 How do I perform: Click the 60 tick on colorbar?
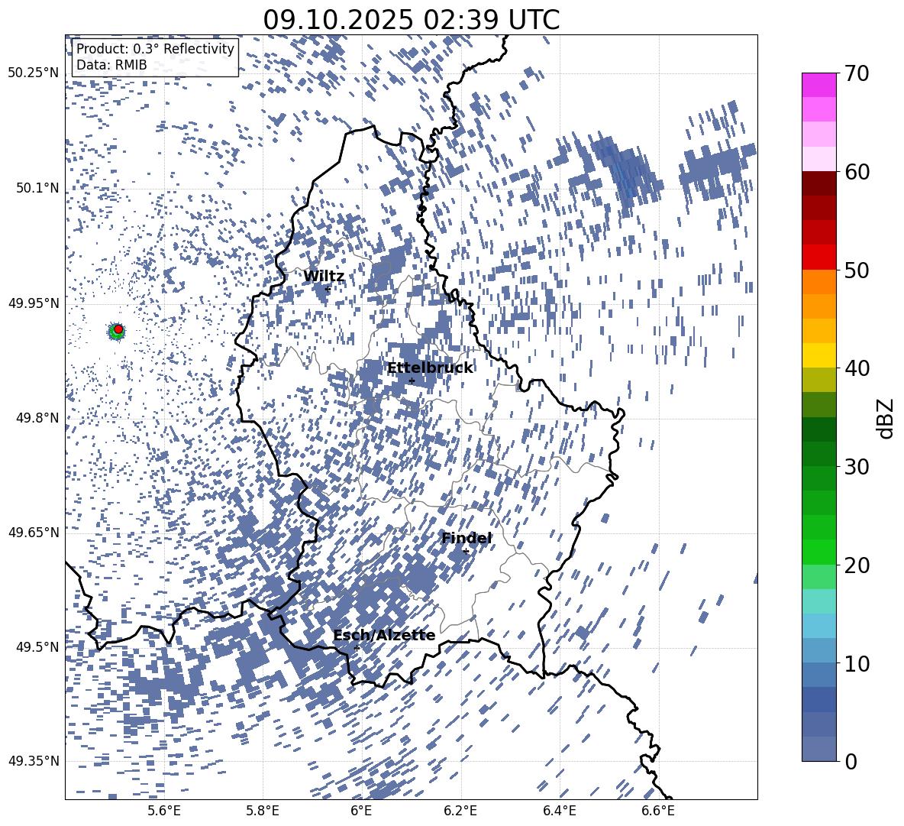(857, 172)
